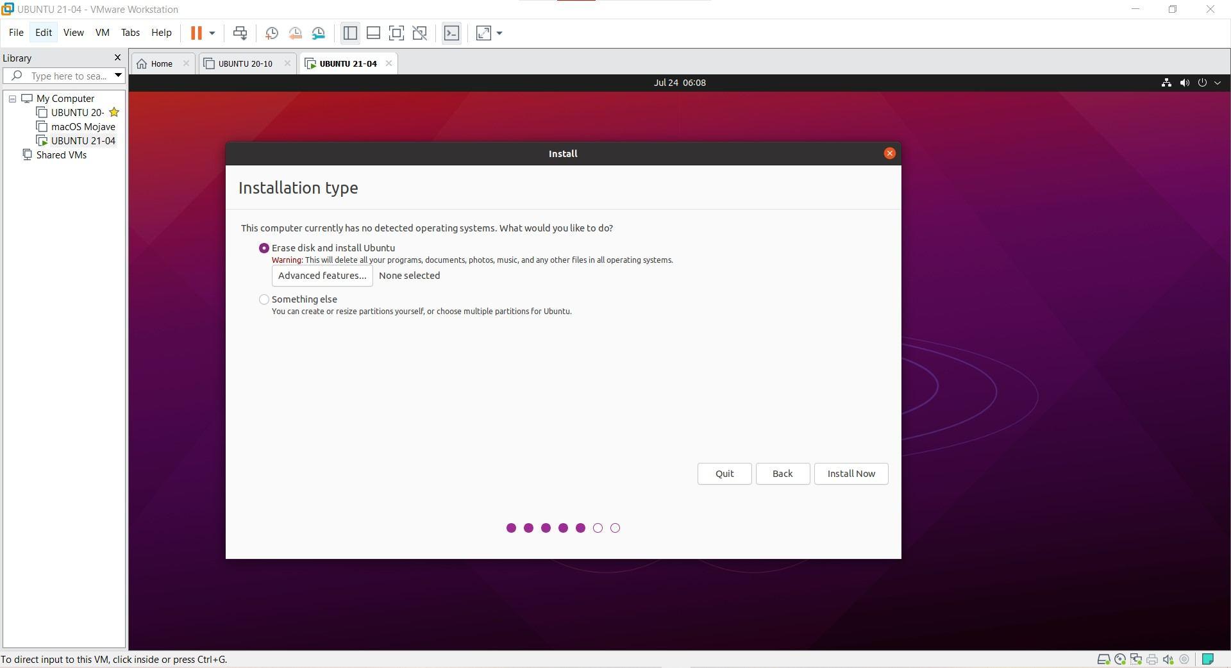Click Install Now
Image resolution: width=1231 pixels, height=668 pixels.
point(851,474)
